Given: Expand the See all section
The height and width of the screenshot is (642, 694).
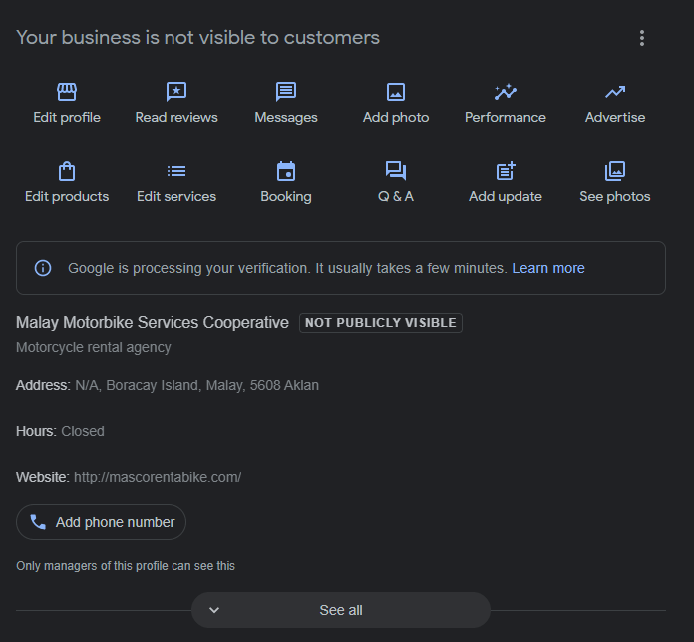Looking at the screenshot, I should pyautogui.click(x=340, y=610).
